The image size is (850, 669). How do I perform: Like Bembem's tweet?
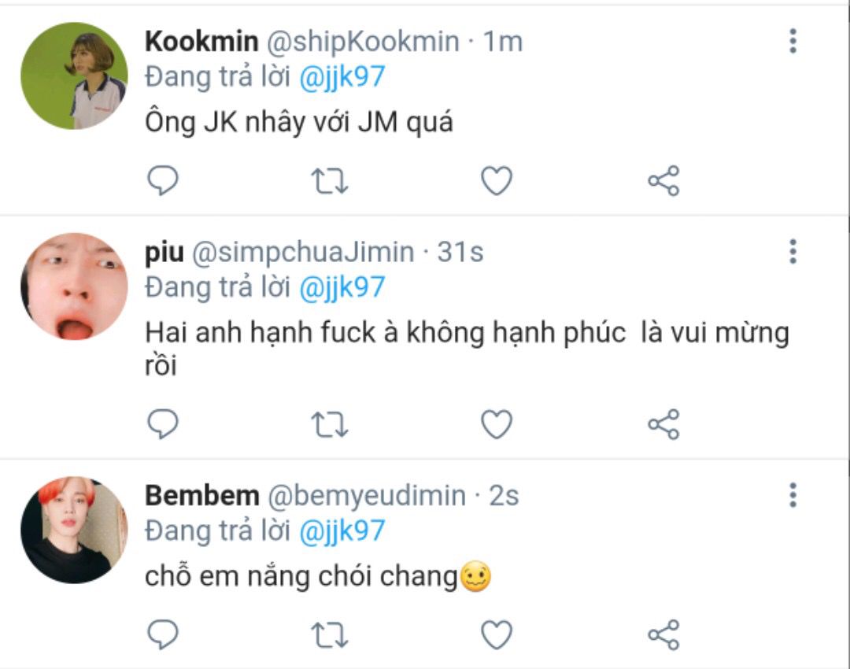click(497, 634)
